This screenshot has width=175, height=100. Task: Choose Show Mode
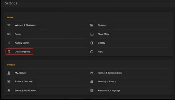pos(104,34)
